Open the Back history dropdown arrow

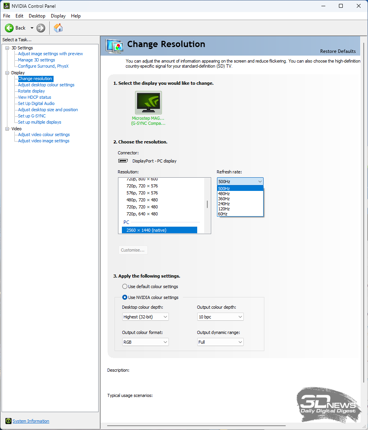pos(32,28)
